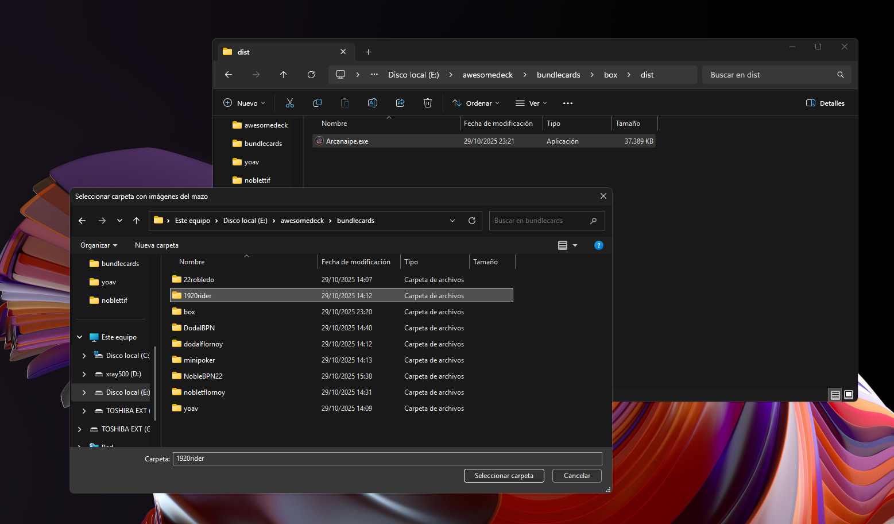
Task: Open the Ordenar dropdown menu
Action: [x=476, y=103]
